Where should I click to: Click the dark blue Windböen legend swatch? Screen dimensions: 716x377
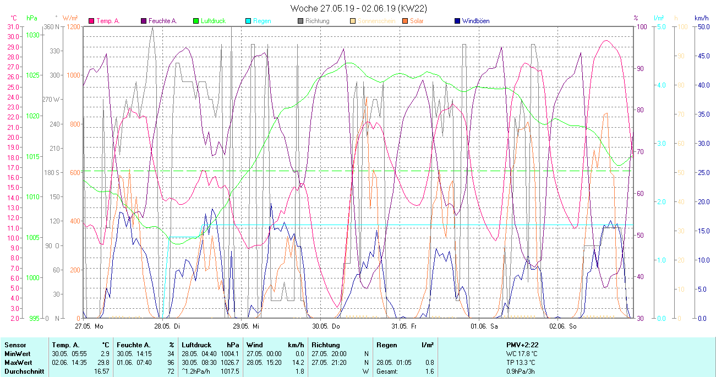457,21
